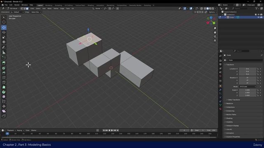Toggle camera view icon in viewport

(x=215, y=37)
